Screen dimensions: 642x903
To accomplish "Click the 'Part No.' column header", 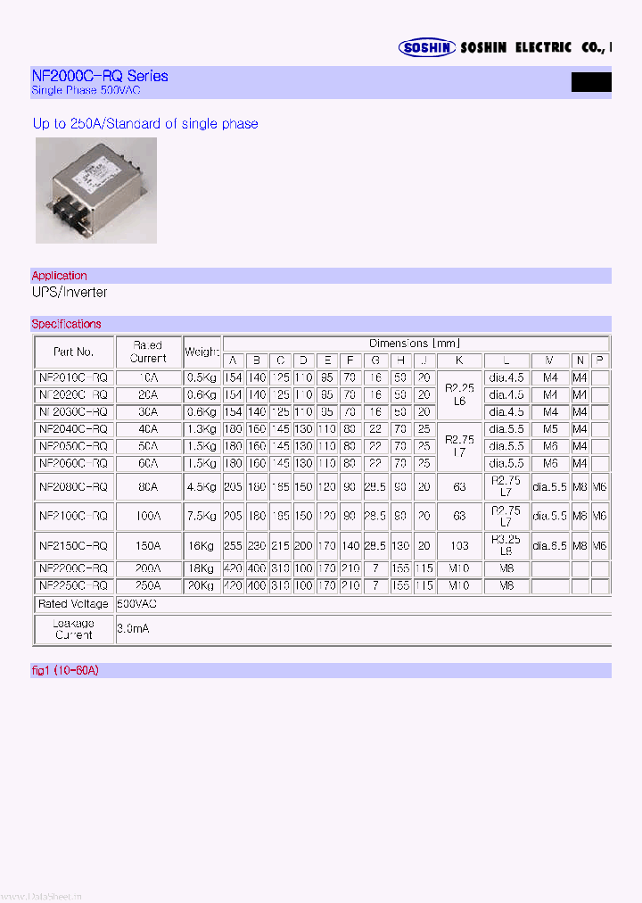I will [x=74, y=352].
